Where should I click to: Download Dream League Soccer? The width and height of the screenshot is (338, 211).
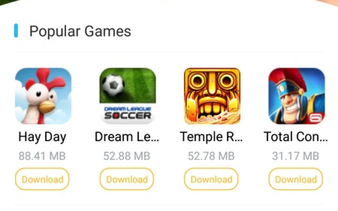tap(127, 179)
